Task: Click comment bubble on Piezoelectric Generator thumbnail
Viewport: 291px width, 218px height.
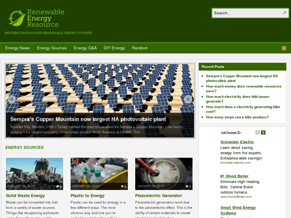Action: [x=187, y=186]
